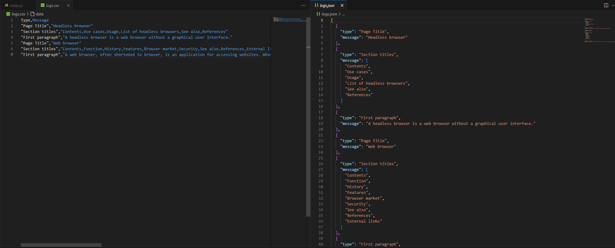
Task: Select the logs.csv editor tab
Action: click(x=53, y=5)
